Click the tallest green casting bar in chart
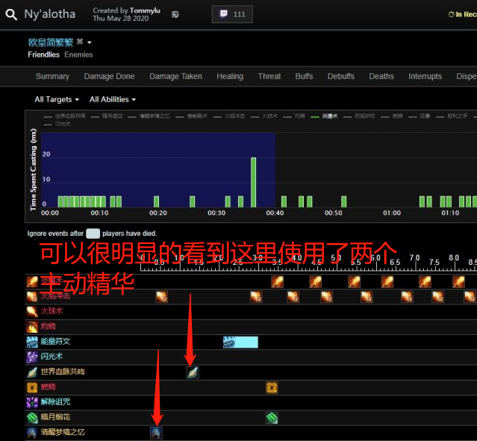This screenshot has height=441, width=477. [x=253, y=183]
